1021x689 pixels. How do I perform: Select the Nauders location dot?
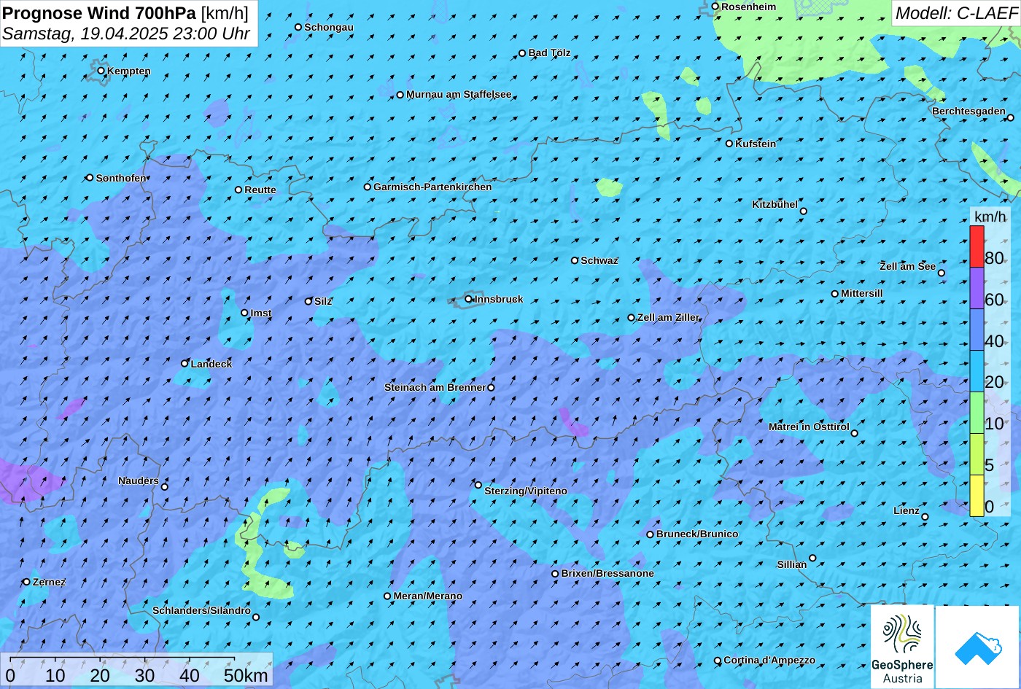[164, 487]
